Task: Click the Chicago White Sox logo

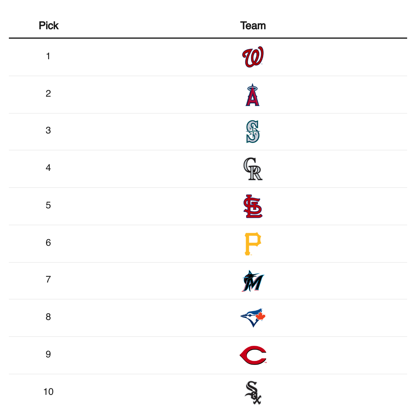Action: (x=253, y=393)
